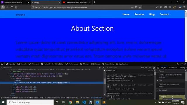
Task: Click the Search HTML input field
Action: click(49, 68)
